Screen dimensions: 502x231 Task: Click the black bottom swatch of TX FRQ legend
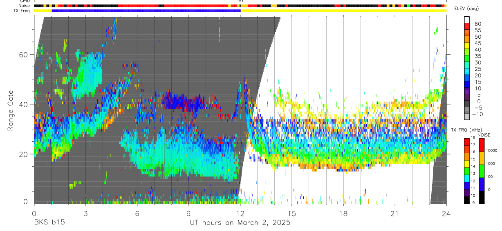click(466, 200)
